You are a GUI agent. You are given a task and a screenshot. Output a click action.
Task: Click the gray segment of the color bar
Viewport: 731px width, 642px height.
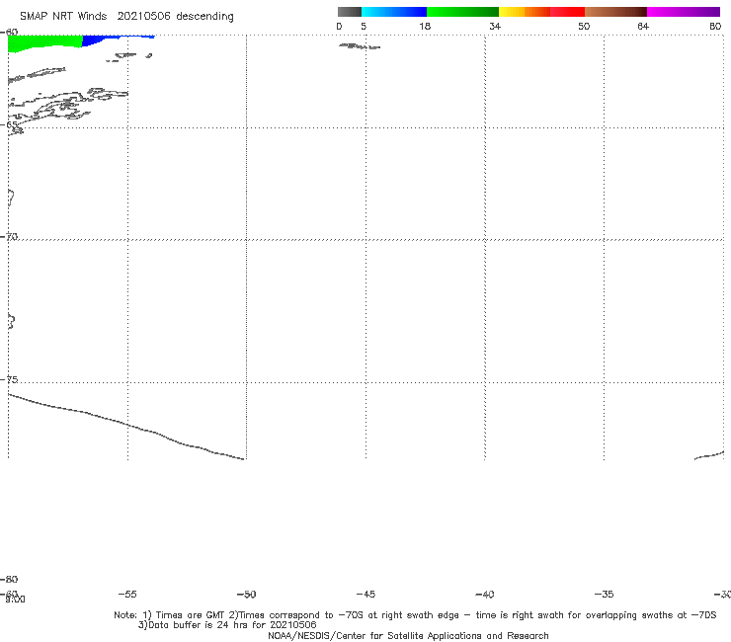pos(349,12)
